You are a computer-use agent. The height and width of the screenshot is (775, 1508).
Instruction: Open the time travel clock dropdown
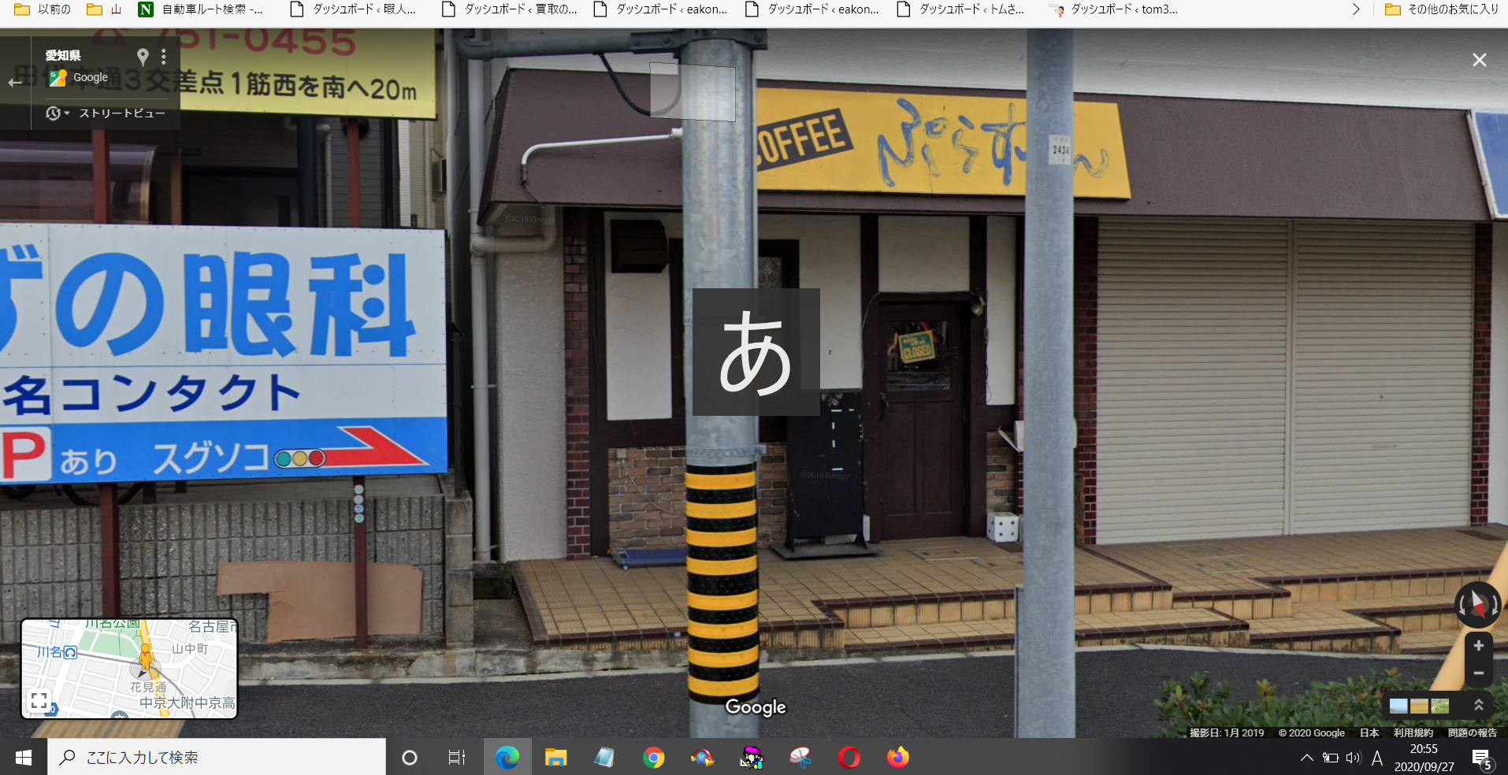pos(58,113)
